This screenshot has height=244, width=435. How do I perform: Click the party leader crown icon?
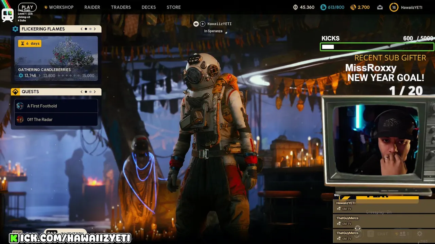(x=196, y=24)
